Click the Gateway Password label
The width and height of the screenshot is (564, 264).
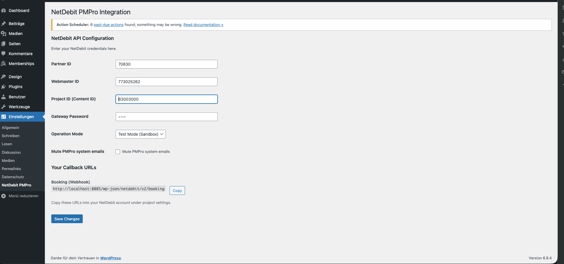70,116
